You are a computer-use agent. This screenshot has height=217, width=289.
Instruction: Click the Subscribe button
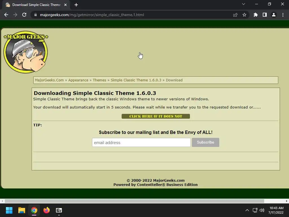(205, 142)
